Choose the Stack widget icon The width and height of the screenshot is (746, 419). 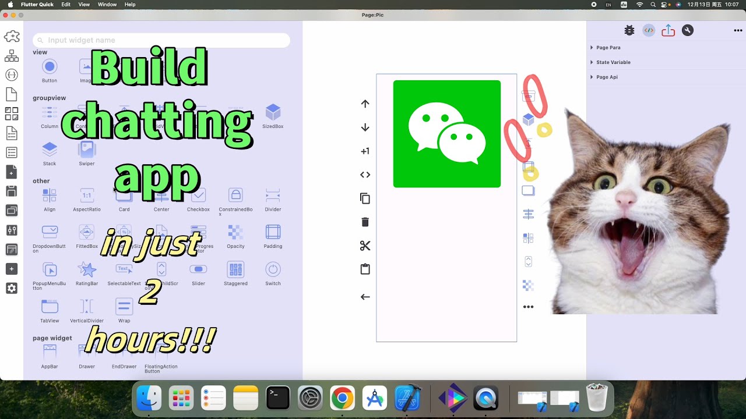(x=50, y=150)
